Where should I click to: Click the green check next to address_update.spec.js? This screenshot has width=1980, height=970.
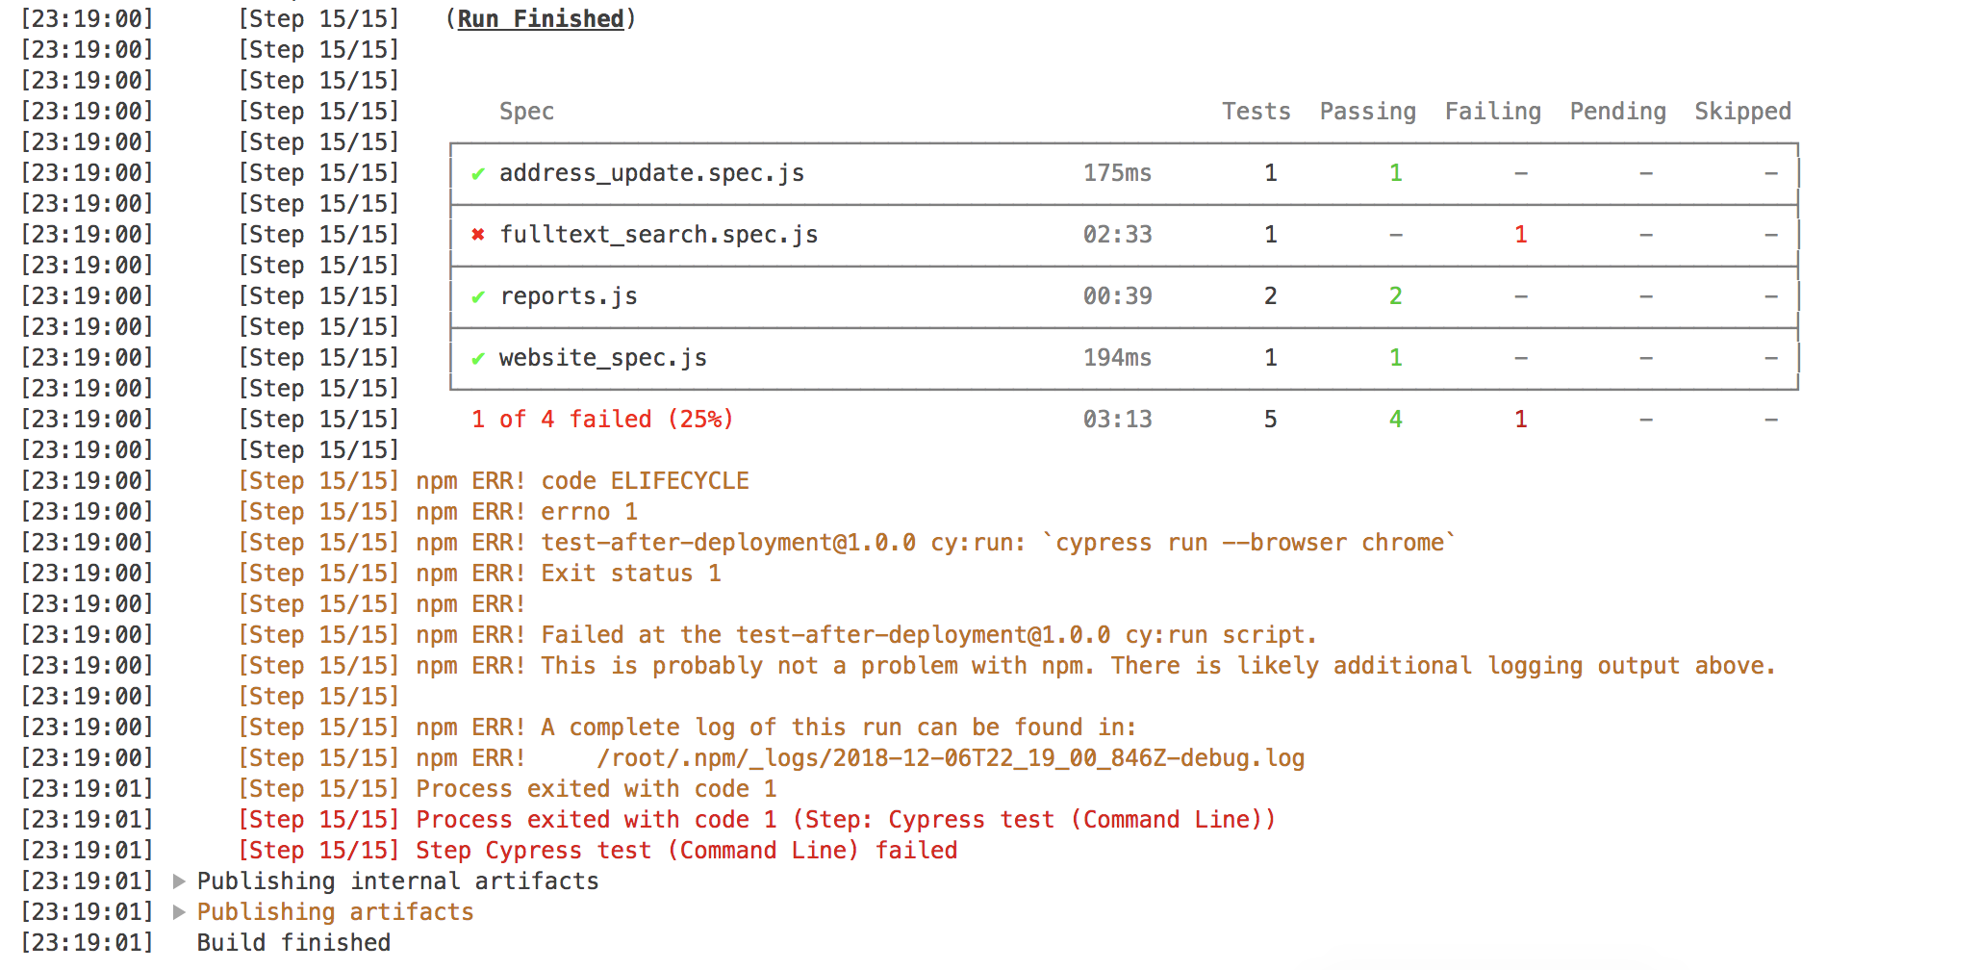[478, 173]
